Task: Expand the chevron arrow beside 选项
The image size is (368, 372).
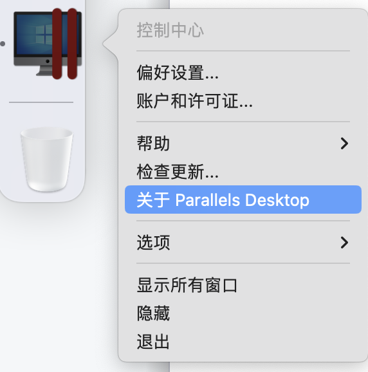Action: coord(344,243)
